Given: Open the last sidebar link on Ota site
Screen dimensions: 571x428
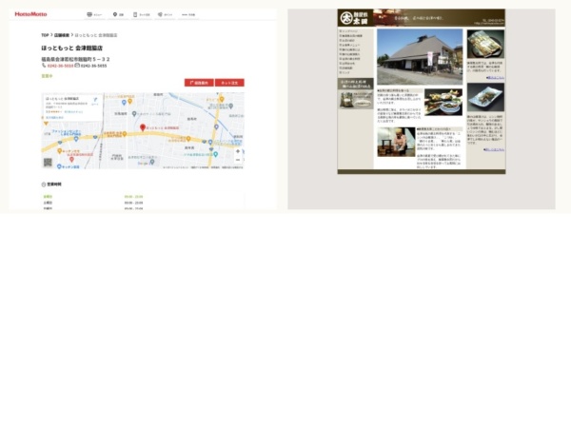Looking at the screenshot, I should tap(345, 72).
